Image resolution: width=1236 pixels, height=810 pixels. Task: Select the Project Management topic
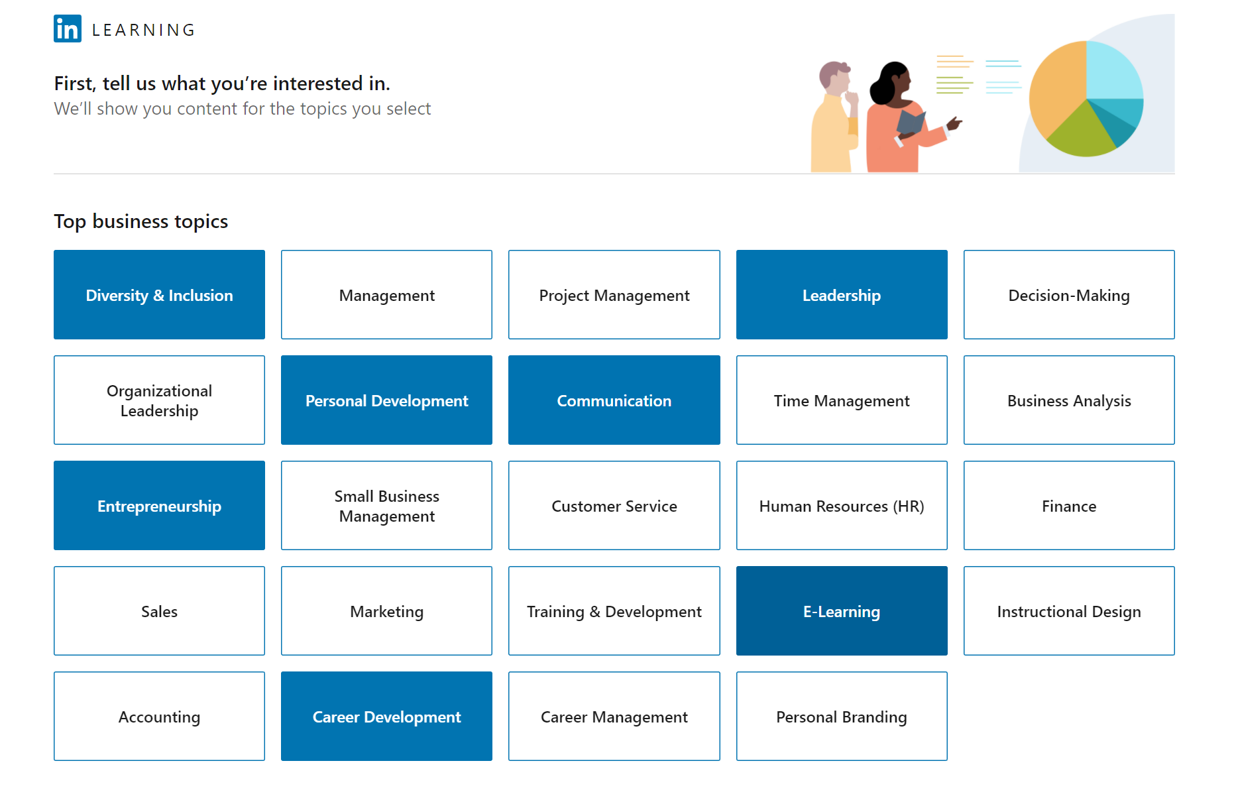[614, 295]
